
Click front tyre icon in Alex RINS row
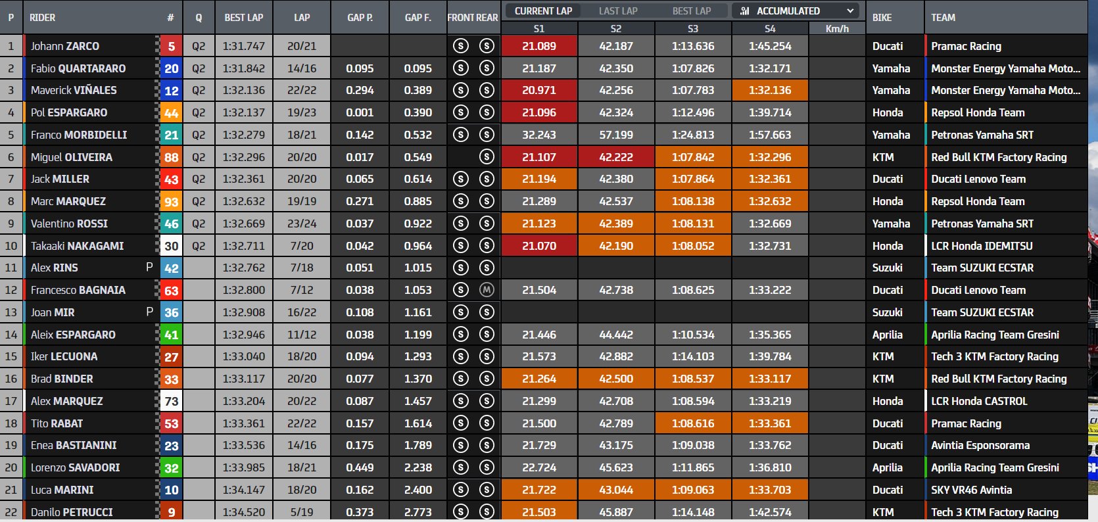[x=461, y=268]
